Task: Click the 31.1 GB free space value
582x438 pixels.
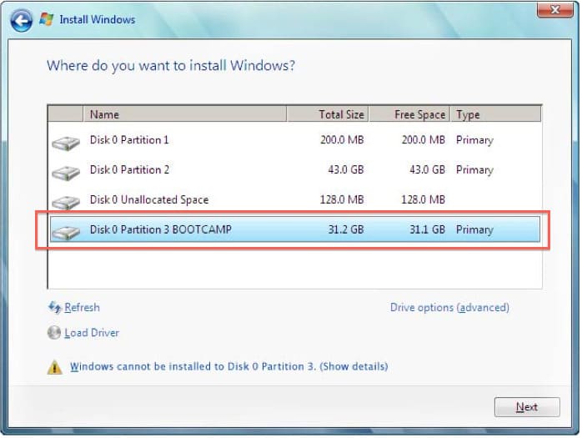Action: [x=427, y=229]
